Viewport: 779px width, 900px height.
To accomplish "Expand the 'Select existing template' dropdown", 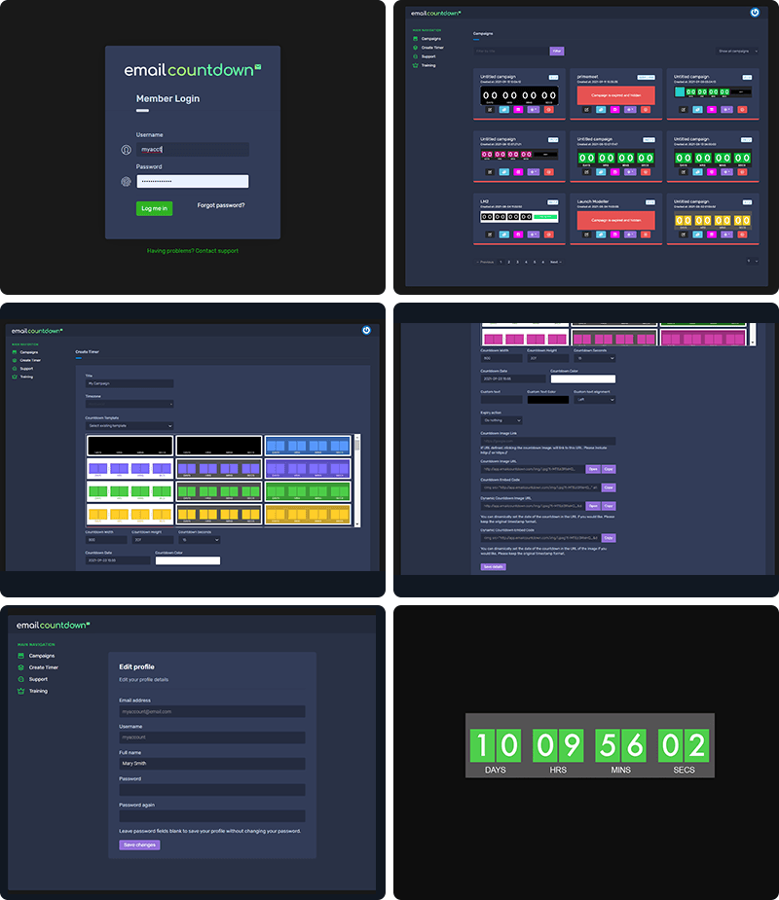I will click(x=130, y=426).
